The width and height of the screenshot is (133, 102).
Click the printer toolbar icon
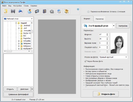[x=20, y=11]
